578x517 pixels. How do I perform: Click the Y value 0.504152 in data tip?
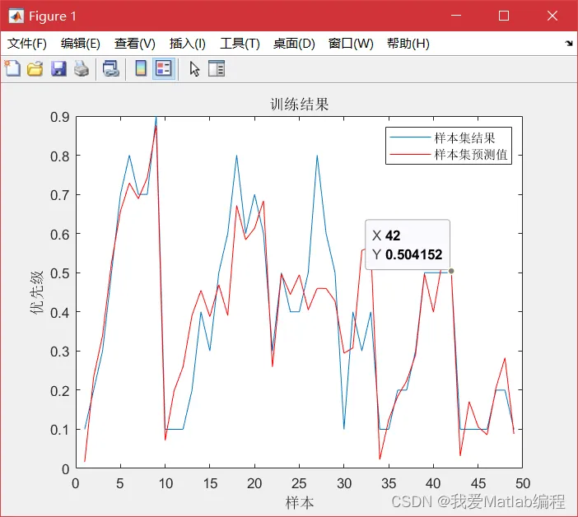(413, 254)
